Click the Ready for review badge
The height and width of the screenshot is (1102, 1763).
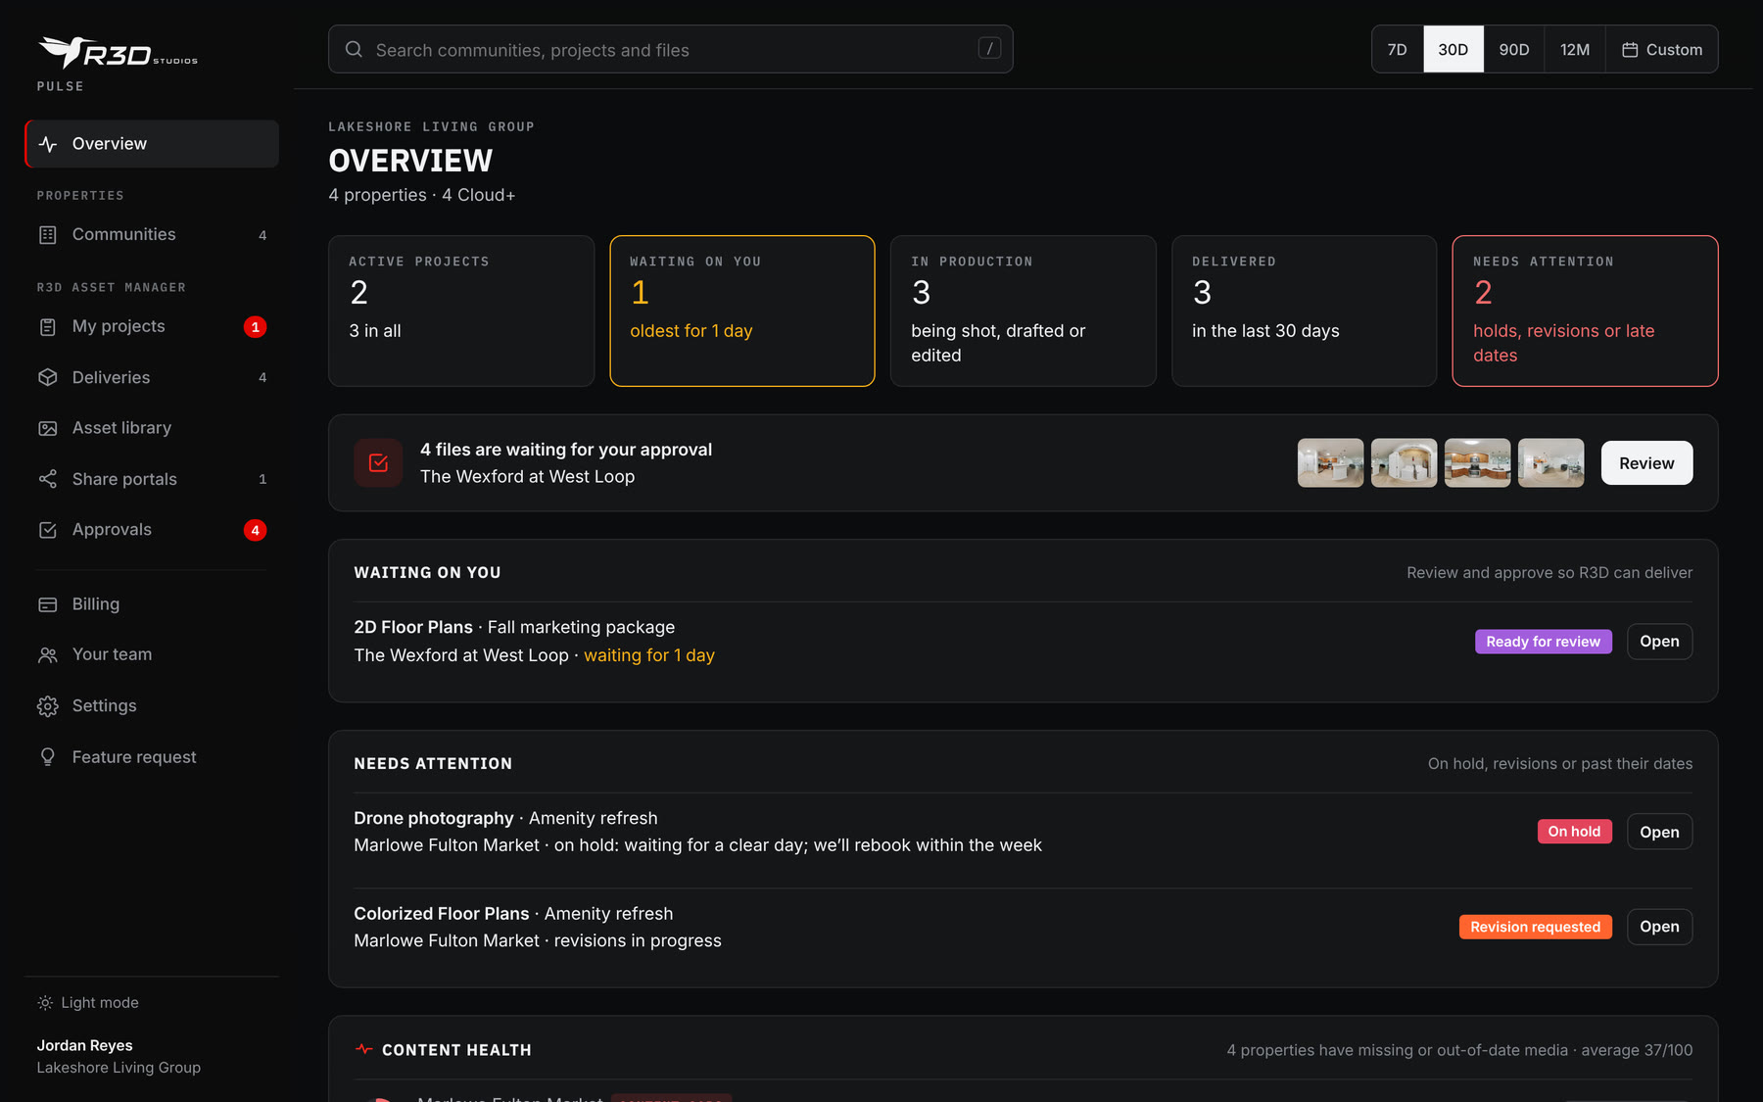tap(1543, 642)
